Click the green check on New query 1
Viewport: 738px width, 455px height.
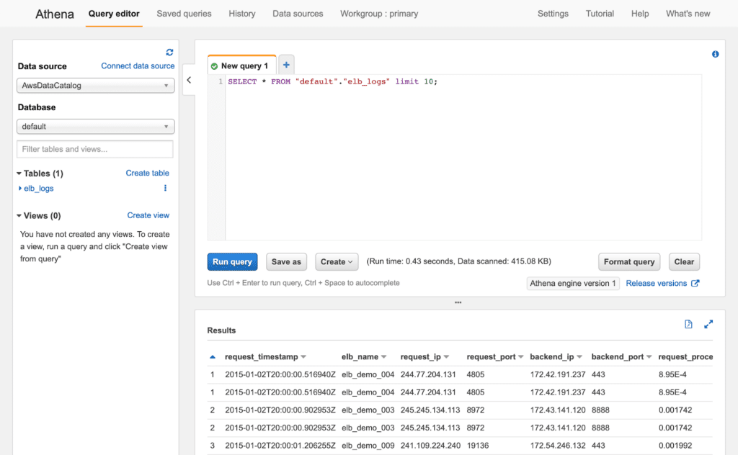[x=214, y=66]
